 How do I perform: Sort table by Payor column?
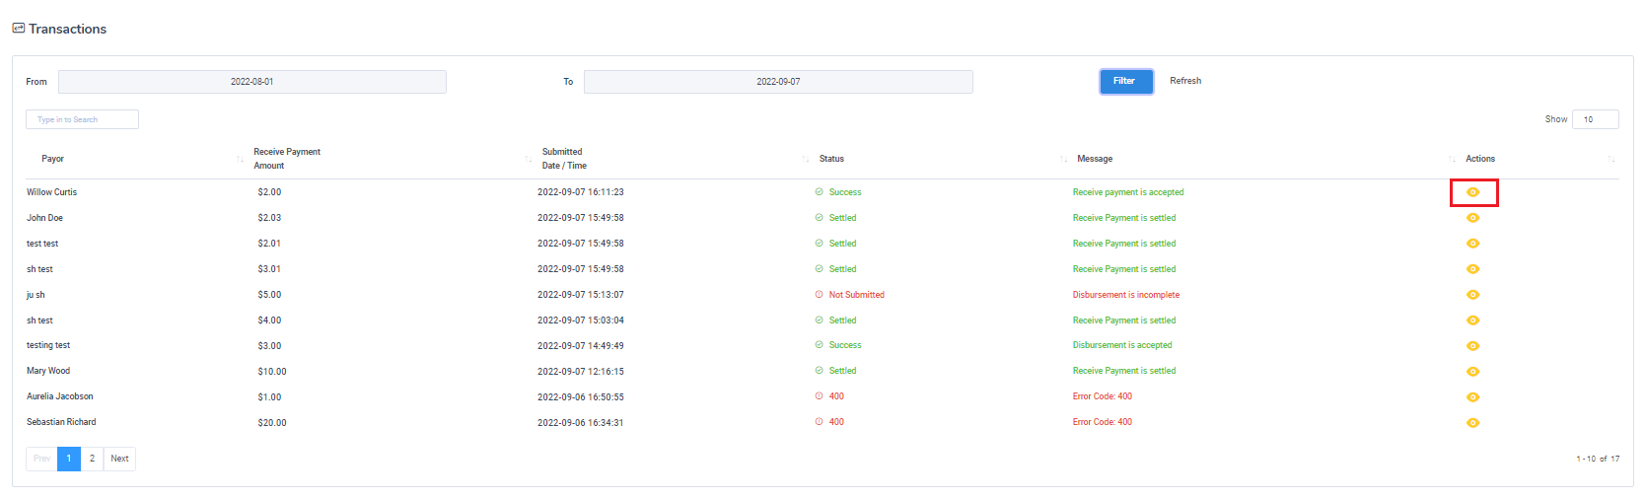53,159
